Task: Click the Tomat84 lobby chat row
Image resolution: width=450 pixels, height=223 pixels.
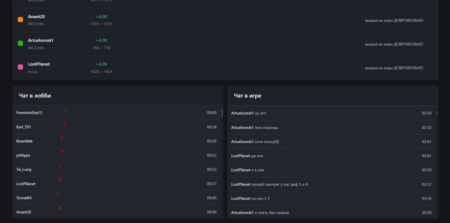Action: tap(117, 198)
